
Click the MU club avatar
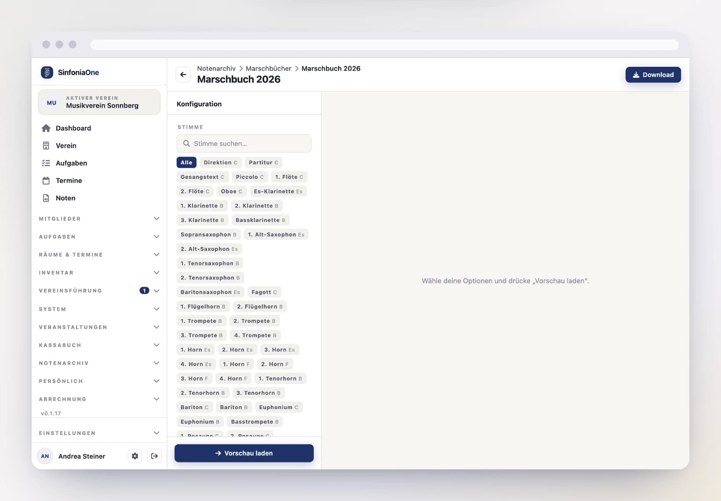click(x=51, y=103)
